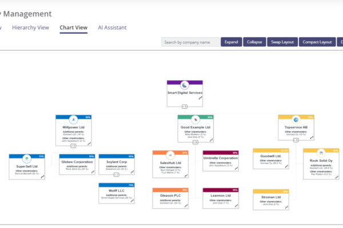Open expand-arrow icon on Gleason PLC card

(186, 206)
